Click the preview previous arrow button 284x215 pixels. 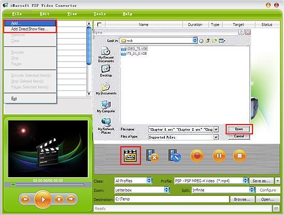(x=25, y=199)
